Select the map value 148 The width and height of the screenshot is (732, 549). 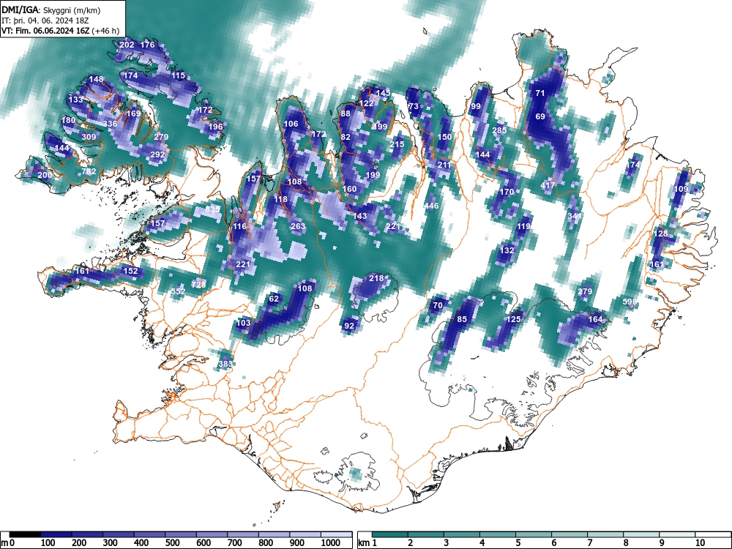click(x=96, y=79)
